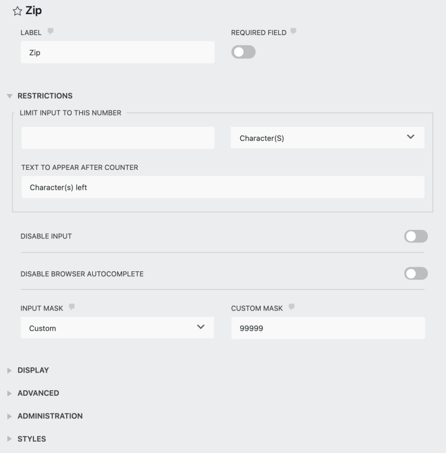Click the Custom Mask field with 99999

[328, 328]
